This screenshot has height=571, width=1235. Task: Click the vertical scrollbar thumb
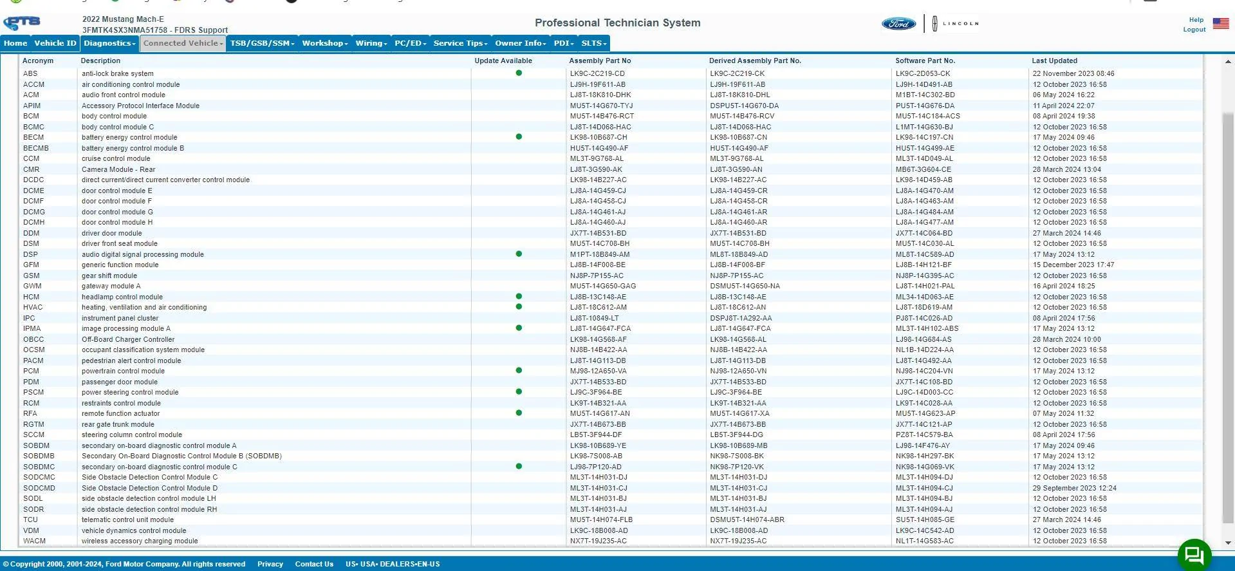pos(1228,318)
